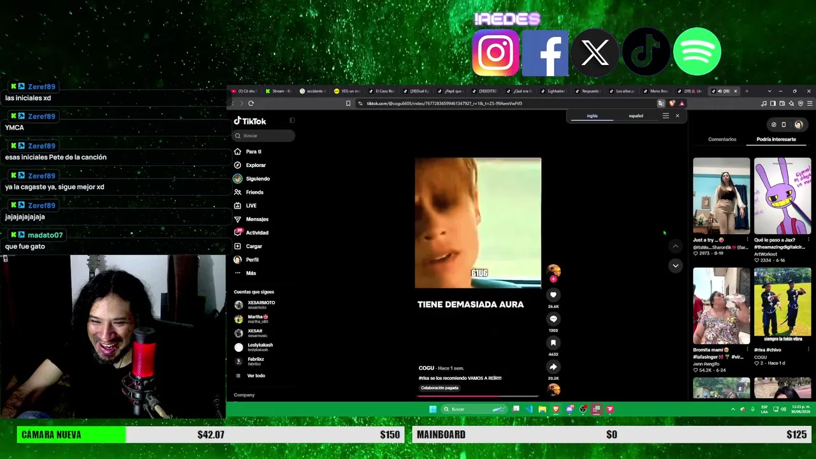The width and height of the screenshot is (816, 459).
Task: Open the Jax amazing digital circus thumbnail
Action: tap(782, 196)
